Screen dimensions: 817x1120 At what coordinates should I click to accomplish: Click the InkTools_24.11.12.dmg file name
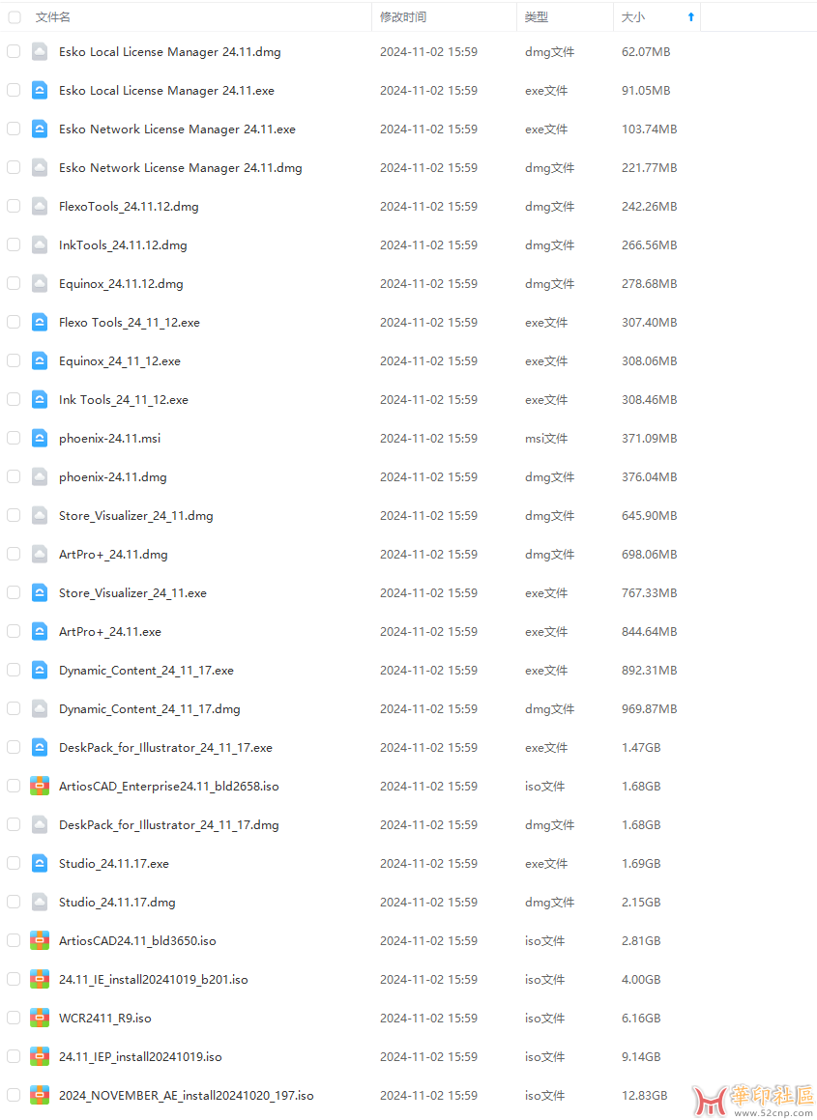click(123, 245)
